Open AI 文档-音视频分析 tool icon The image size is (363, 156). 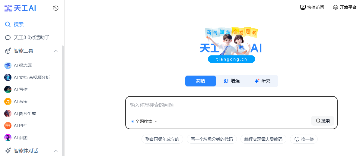click(8, 77)
